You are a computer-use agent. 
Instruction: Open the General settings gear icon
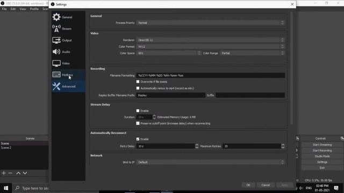(x=56, y=17)
